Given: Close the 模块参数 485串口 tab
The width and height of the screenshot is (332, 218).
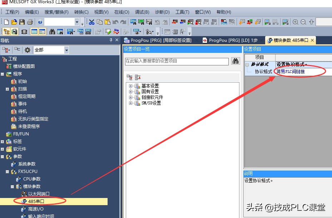Looking at the screenshot, I should click(312, 40).
